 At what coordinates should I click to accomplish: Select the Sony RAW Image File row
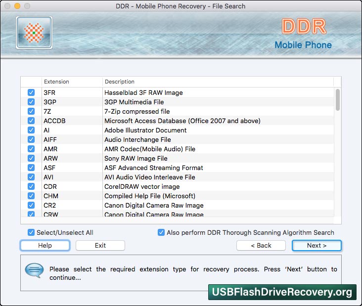click(178, 158)
